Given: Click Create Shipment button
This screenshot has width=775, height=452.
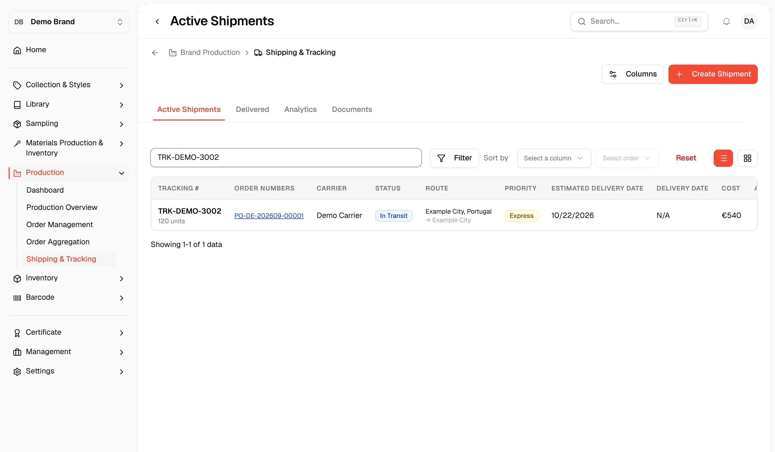Looking at the screenshot, I should coord(713,74).
